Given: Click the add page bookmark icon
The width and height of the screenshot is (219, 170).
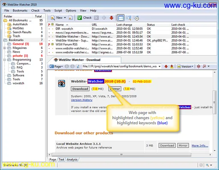Looking at the screenshot, I should pos(71,18).
